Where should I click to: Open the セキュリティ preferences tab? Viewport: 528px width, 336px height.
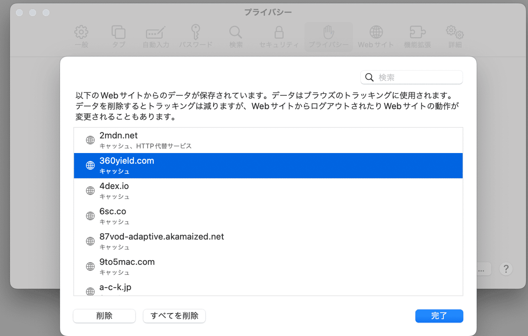pos(279,36)
